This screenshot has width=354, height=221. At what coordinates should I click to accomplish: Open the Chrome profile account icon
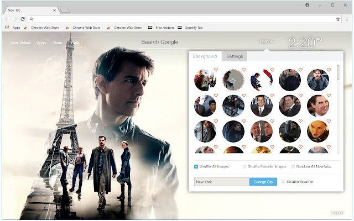(x=308, y=5)
